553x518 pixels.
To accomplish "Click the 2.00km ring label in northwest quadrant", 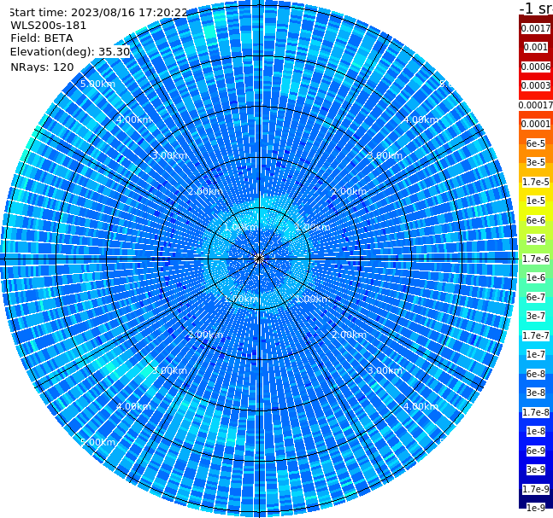I will tap(206, 191).
